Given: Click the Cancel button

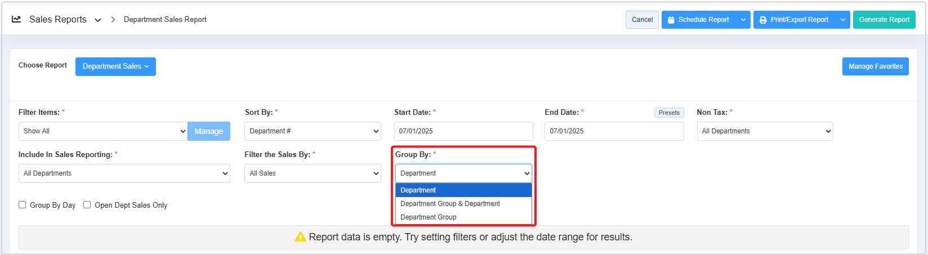Looking at the screenshot, I should tap(642, 20).
